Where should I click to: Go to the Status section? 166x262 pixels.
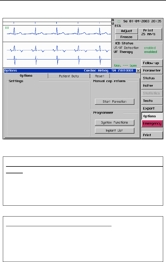[x=152, y=78]
